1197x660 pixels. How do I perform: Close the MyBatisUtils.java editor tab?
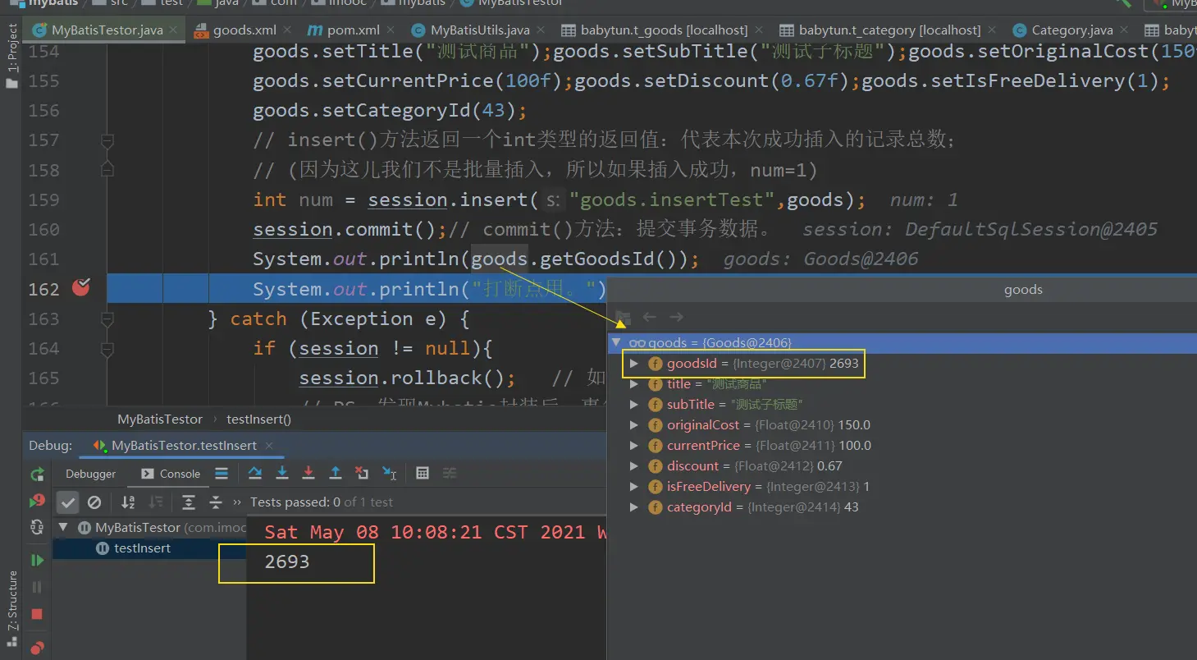click(539, 30)
